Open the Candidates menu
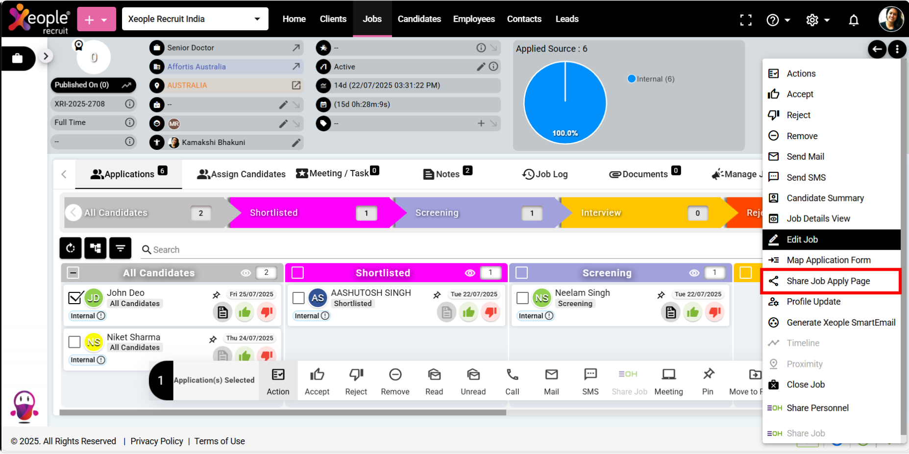 pos(419,19)
